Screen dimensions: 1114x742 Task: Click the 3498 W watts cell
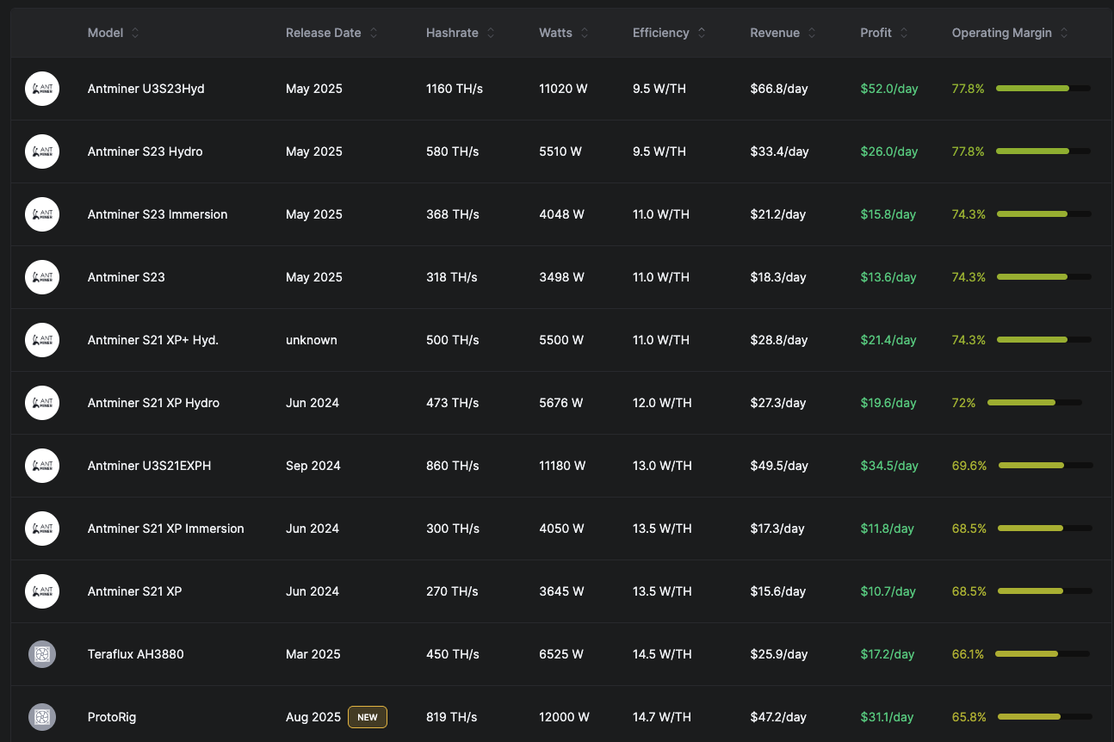click(561, 277)
